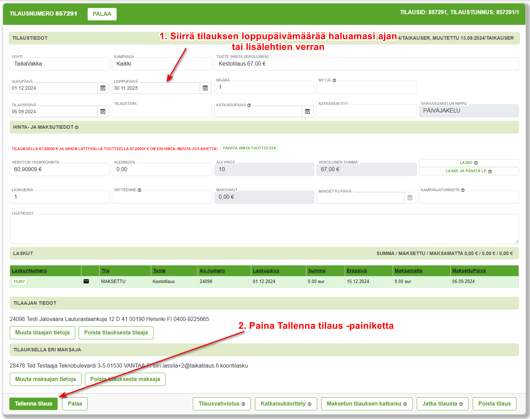The width and height of the screenshot is (530, 419).
Task: Click Laske ja päivitä LP. button
Action: point(469,171)
